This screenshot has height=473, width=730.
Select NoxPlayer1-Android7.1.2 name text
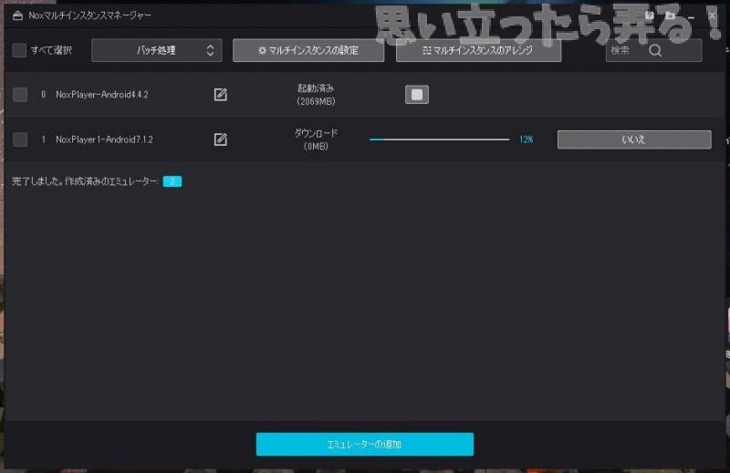(x=104, y=139)
